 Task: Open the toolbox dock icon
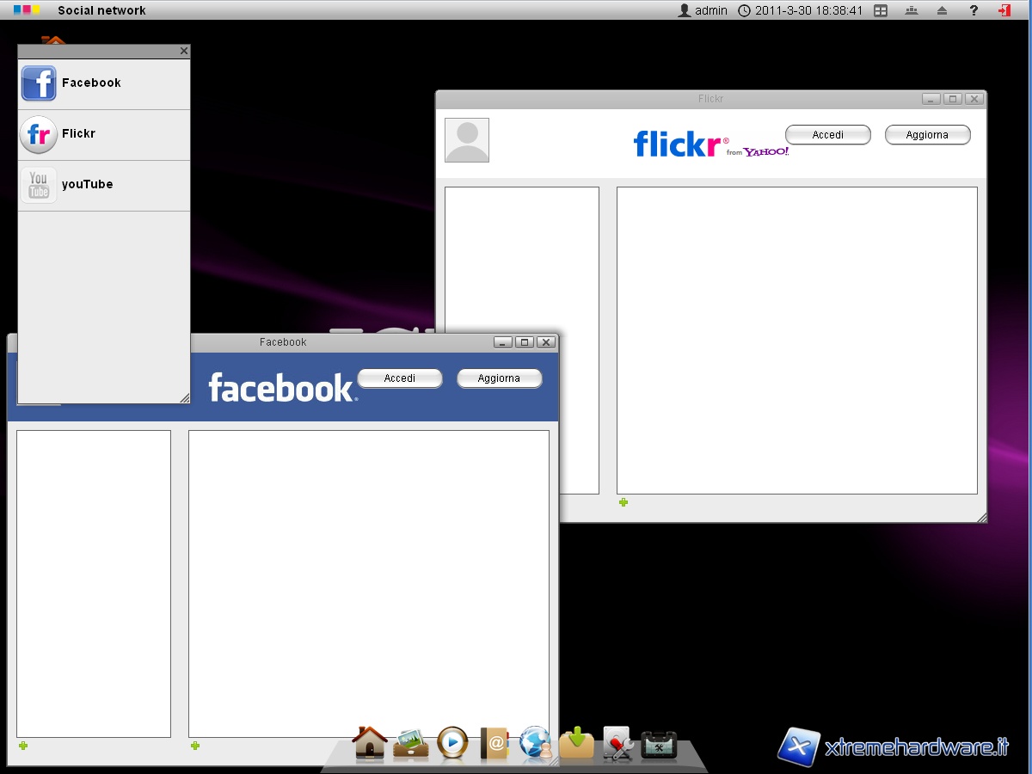point(659,744)
